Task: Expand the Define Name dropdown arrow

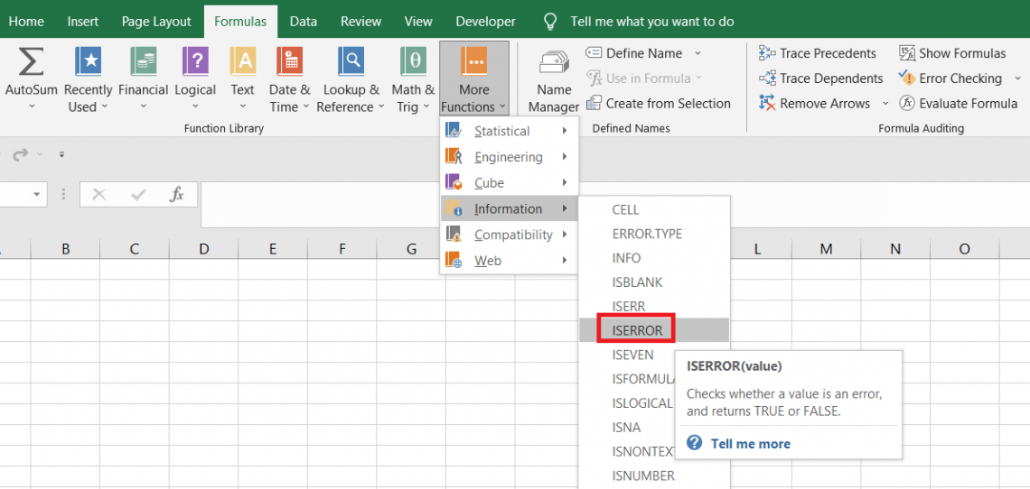Action: (698, 53)
